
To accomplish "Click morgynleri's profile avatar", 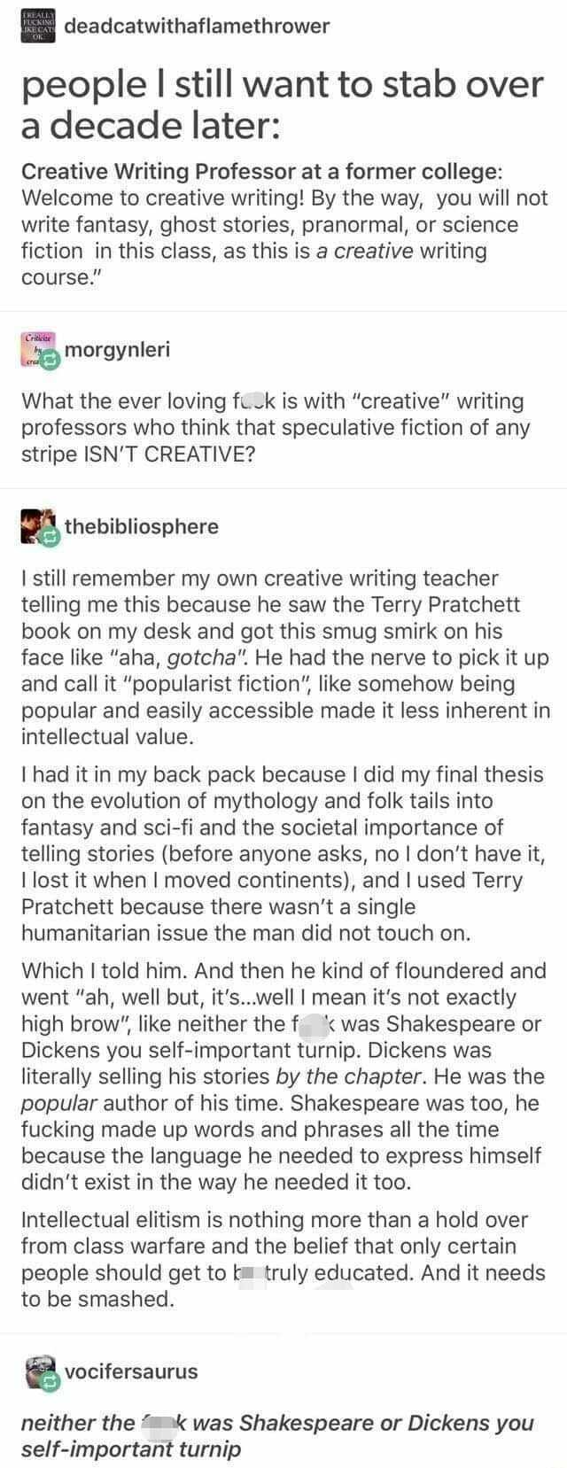I will pos(37,350).
